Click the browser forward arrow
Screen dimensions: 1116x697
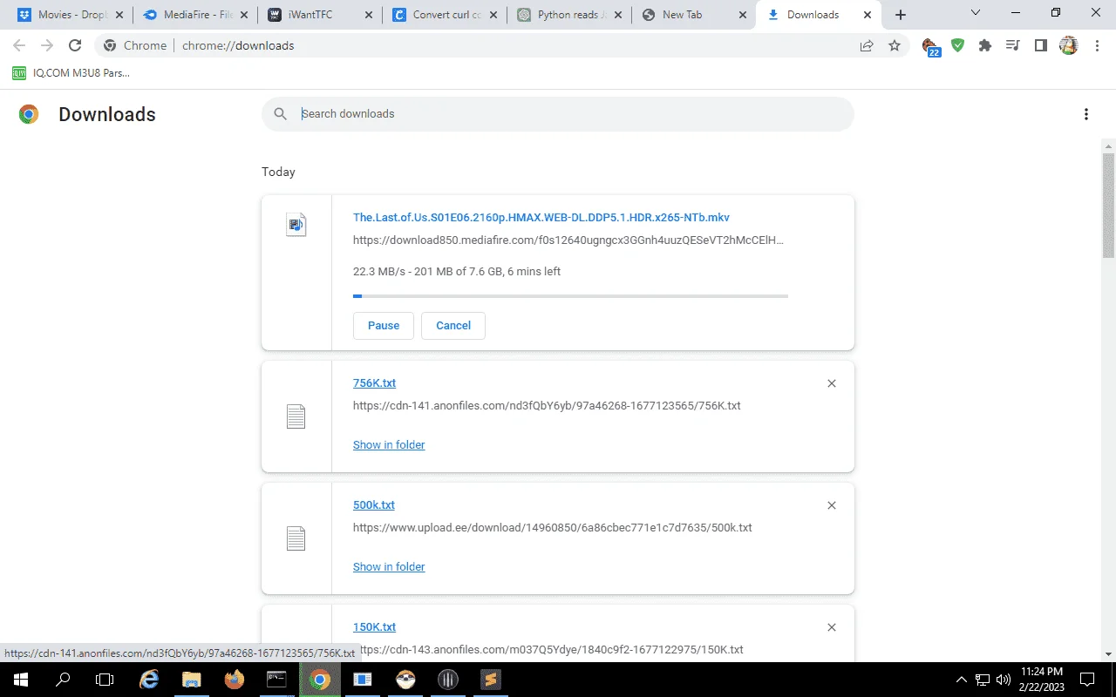pos(47,45)
